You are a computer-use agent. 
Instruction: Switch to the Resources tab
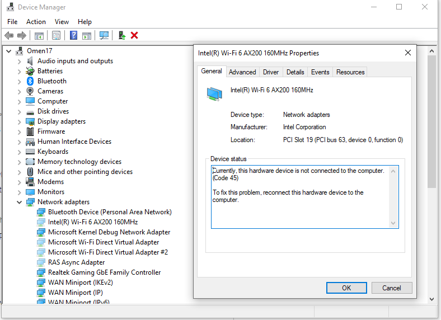click(x=350, y=72)
